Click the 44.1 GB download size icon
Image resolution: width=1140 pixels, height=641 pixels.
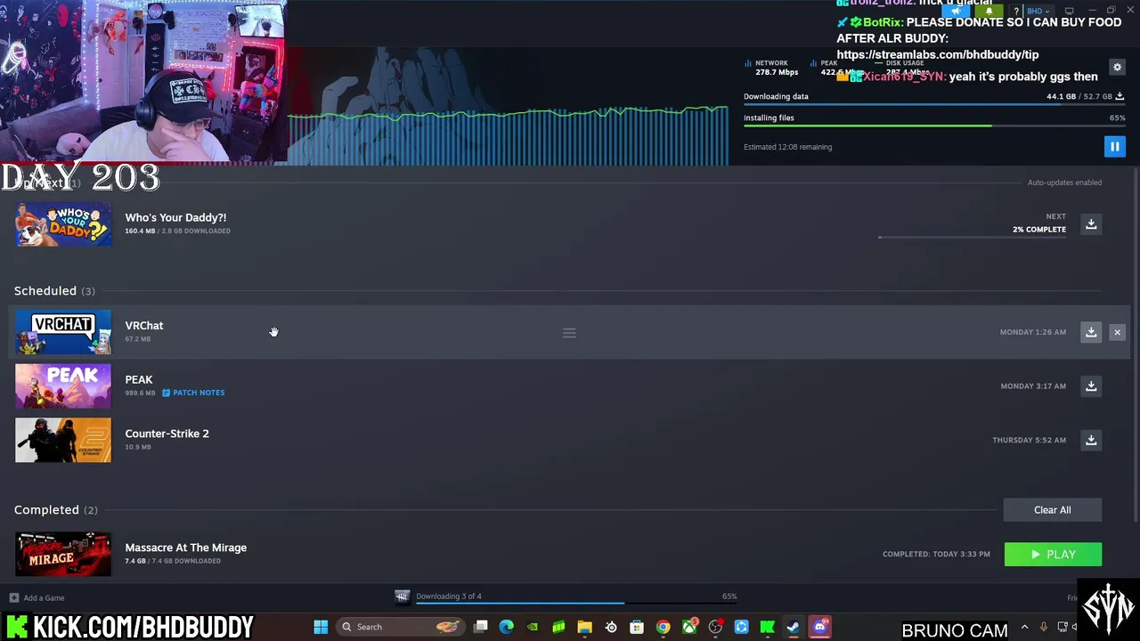1120,96
